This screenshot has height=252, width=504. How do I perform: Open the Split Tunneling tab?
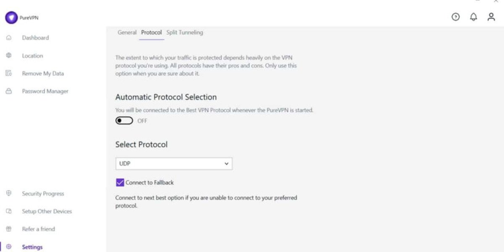tap(184, 32)
